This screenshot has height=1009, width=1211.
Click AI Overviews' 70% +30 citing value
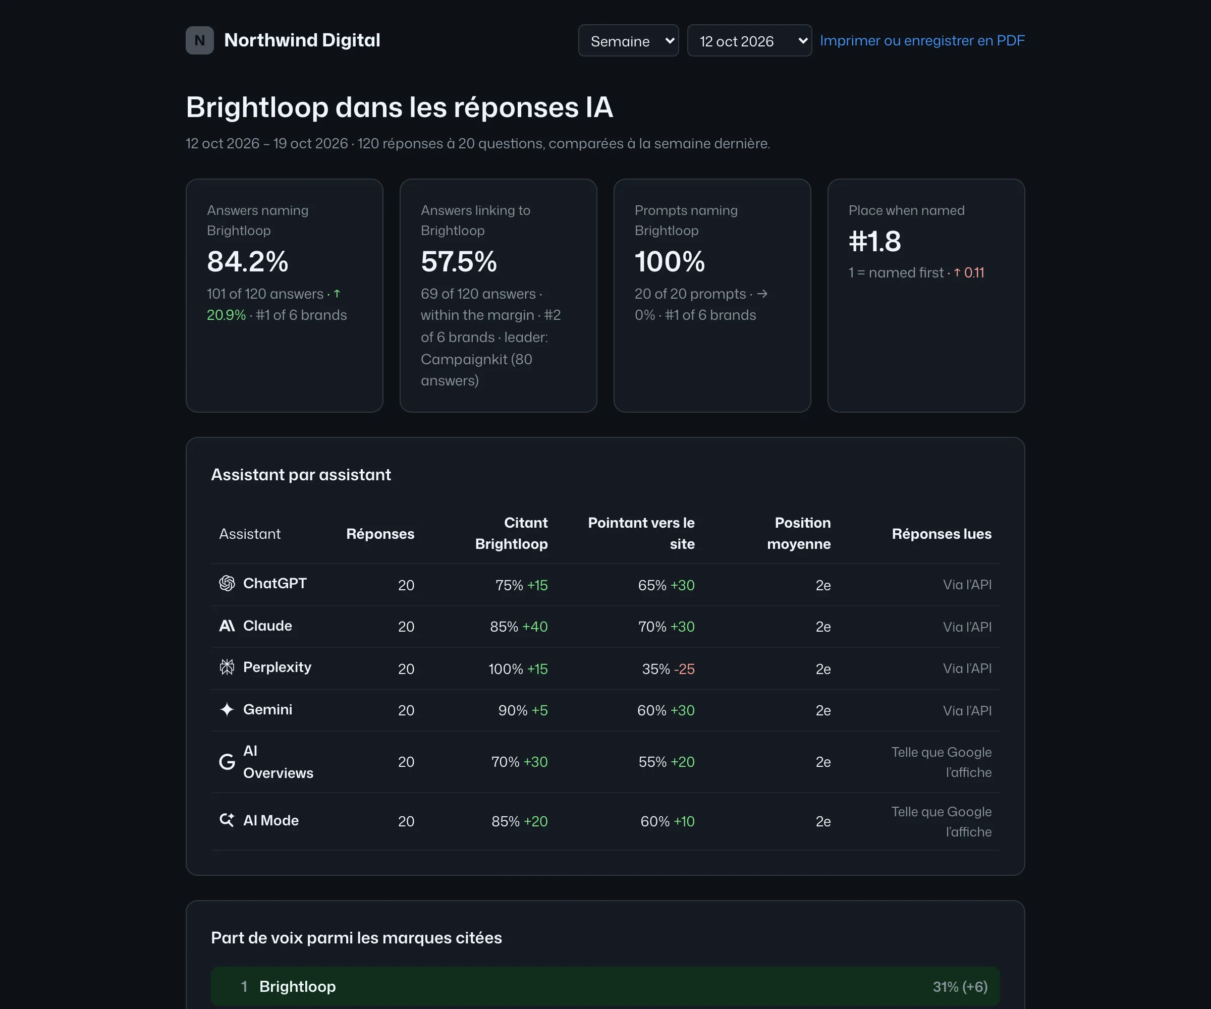[x=520, y=762]
